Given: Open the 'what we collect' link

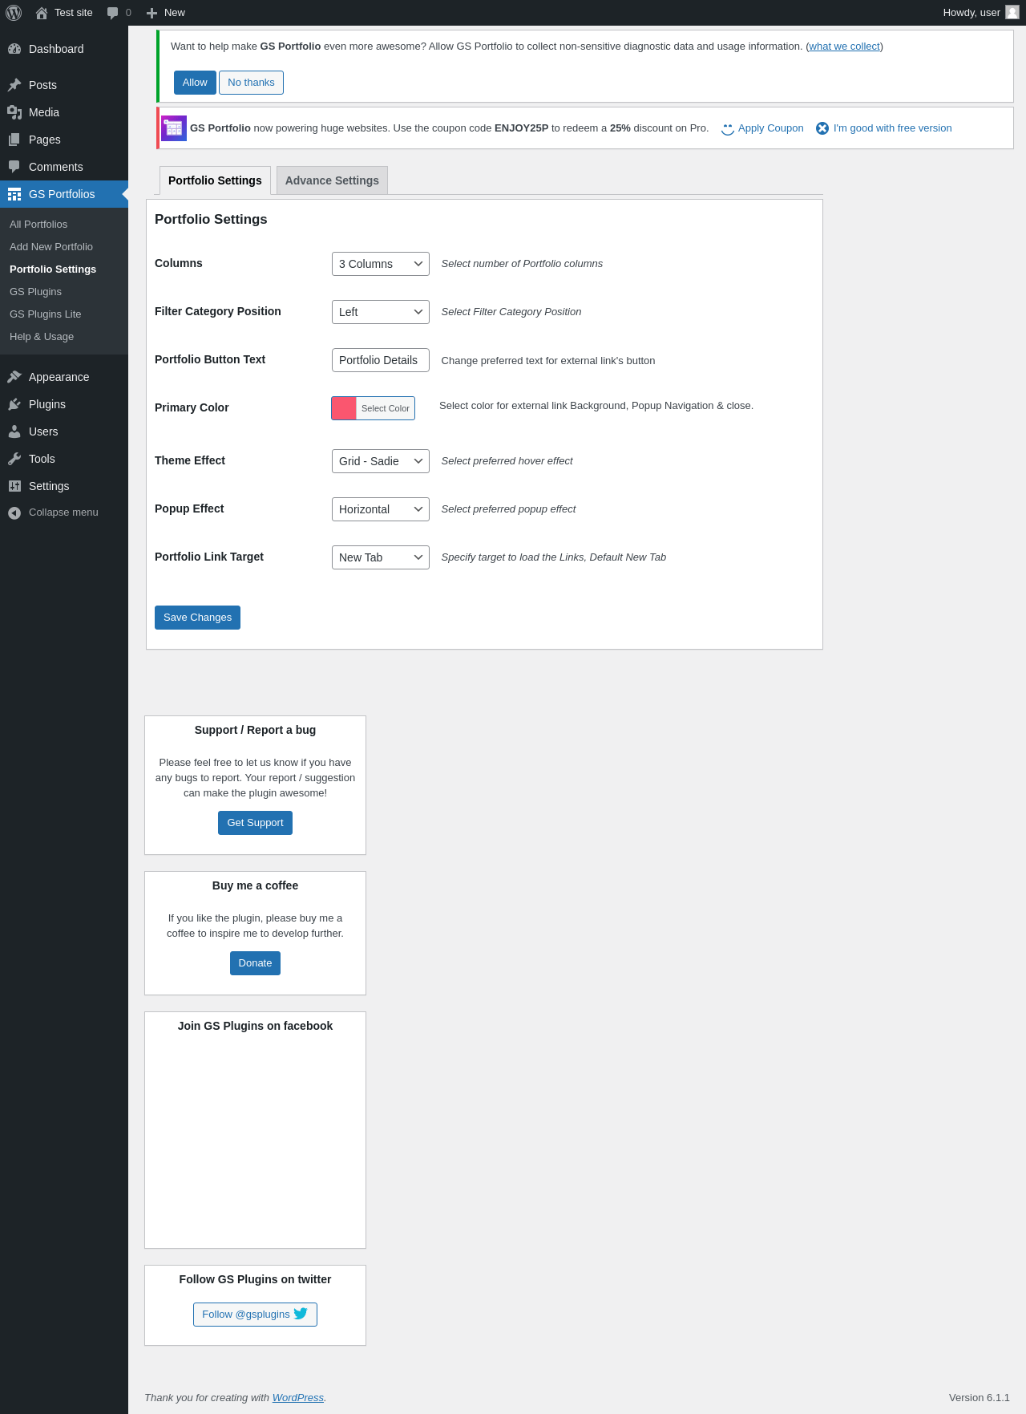Looking at the screenshot, I should [x=845, y=47].
